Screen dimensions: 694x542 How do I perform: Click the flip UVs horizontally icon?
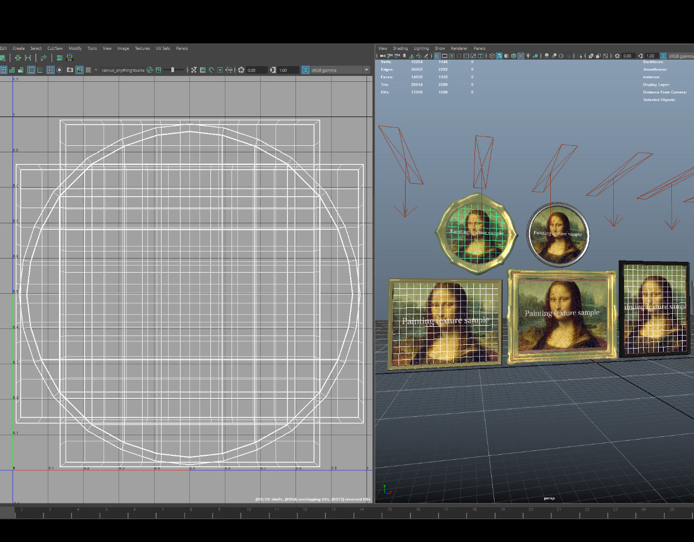(x=18, y=57)
